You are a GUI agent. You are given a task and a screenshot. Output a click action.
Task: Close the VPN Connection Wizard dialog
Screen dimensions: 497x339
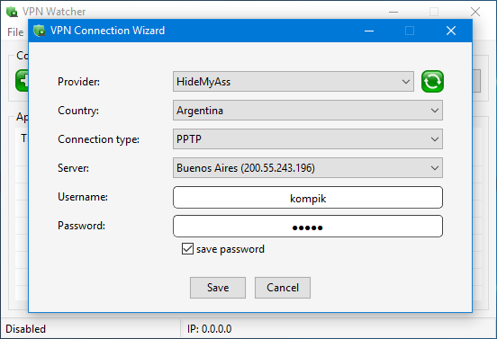pyautogui.click(x=451, y=31)
